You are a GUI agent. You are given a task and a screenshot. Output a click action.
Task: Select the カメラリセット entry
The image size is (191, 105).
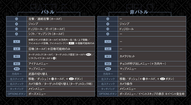point(127,56)
